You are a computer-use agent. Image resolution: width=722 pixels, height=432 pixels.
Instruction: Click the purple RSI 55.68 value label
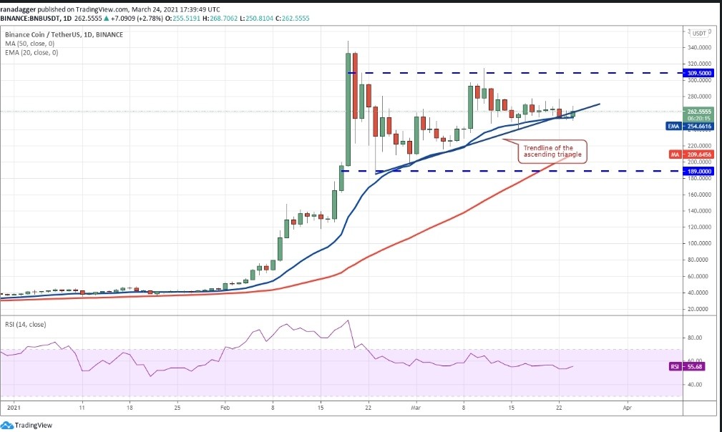686,367
